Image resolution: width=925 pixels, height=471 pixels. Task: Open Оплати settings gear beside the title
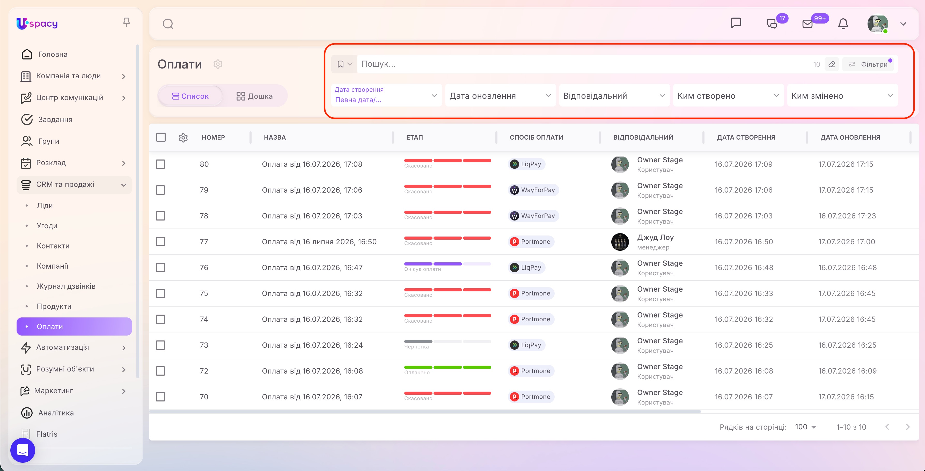(x=218, y=64)
